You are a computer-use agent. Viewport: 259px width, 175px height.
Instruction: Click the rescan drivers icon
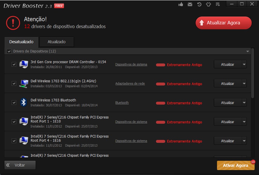(199, 4)
